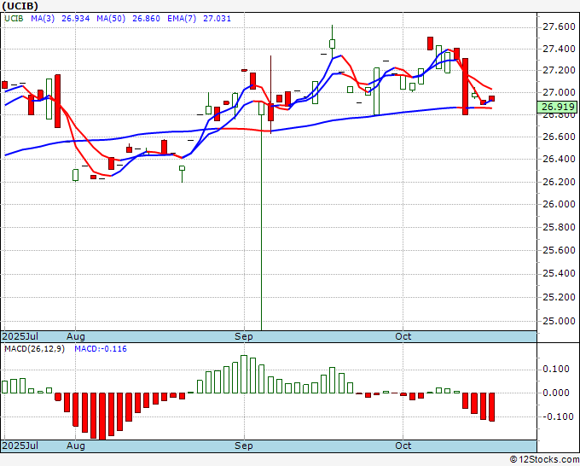
Task: Open the 12Stocks.com copyright link
Action: pos(544,460)
